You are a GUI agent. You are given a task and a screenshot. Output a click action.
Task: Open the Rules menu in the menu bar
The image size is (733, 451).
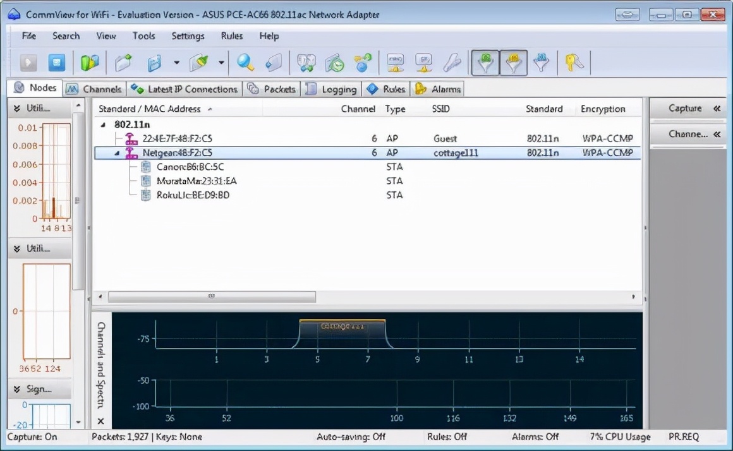tap(232, 36)
